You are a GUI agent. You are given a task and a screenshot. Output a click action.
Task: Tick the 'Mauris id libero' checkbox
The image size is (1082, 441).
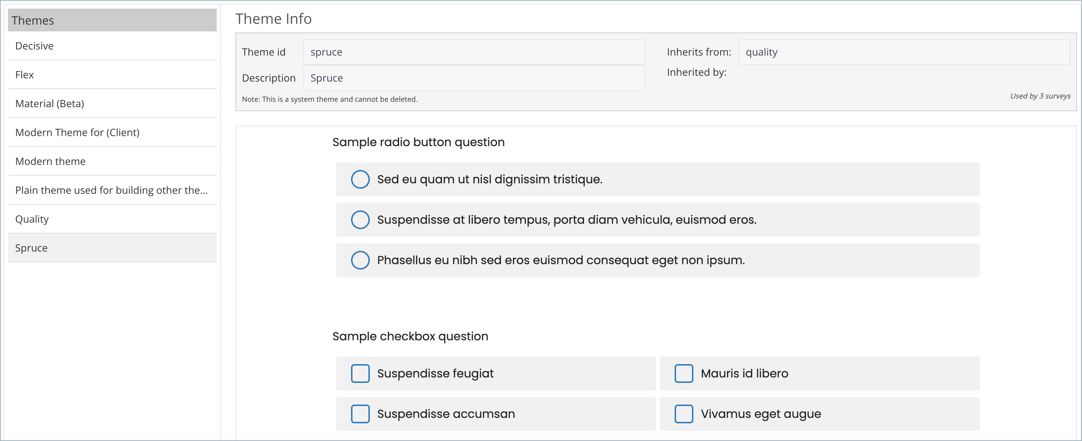[684, 374]
